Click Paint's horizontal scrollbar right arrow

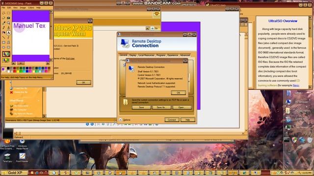pyautogui.click(x=48, y=63)
